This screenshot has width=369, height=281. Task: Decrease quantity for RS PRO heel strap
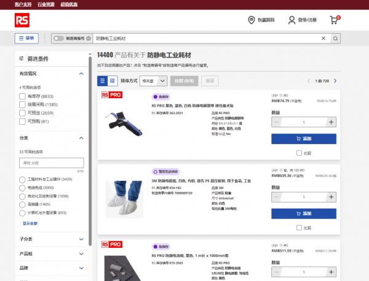point(277,122)
